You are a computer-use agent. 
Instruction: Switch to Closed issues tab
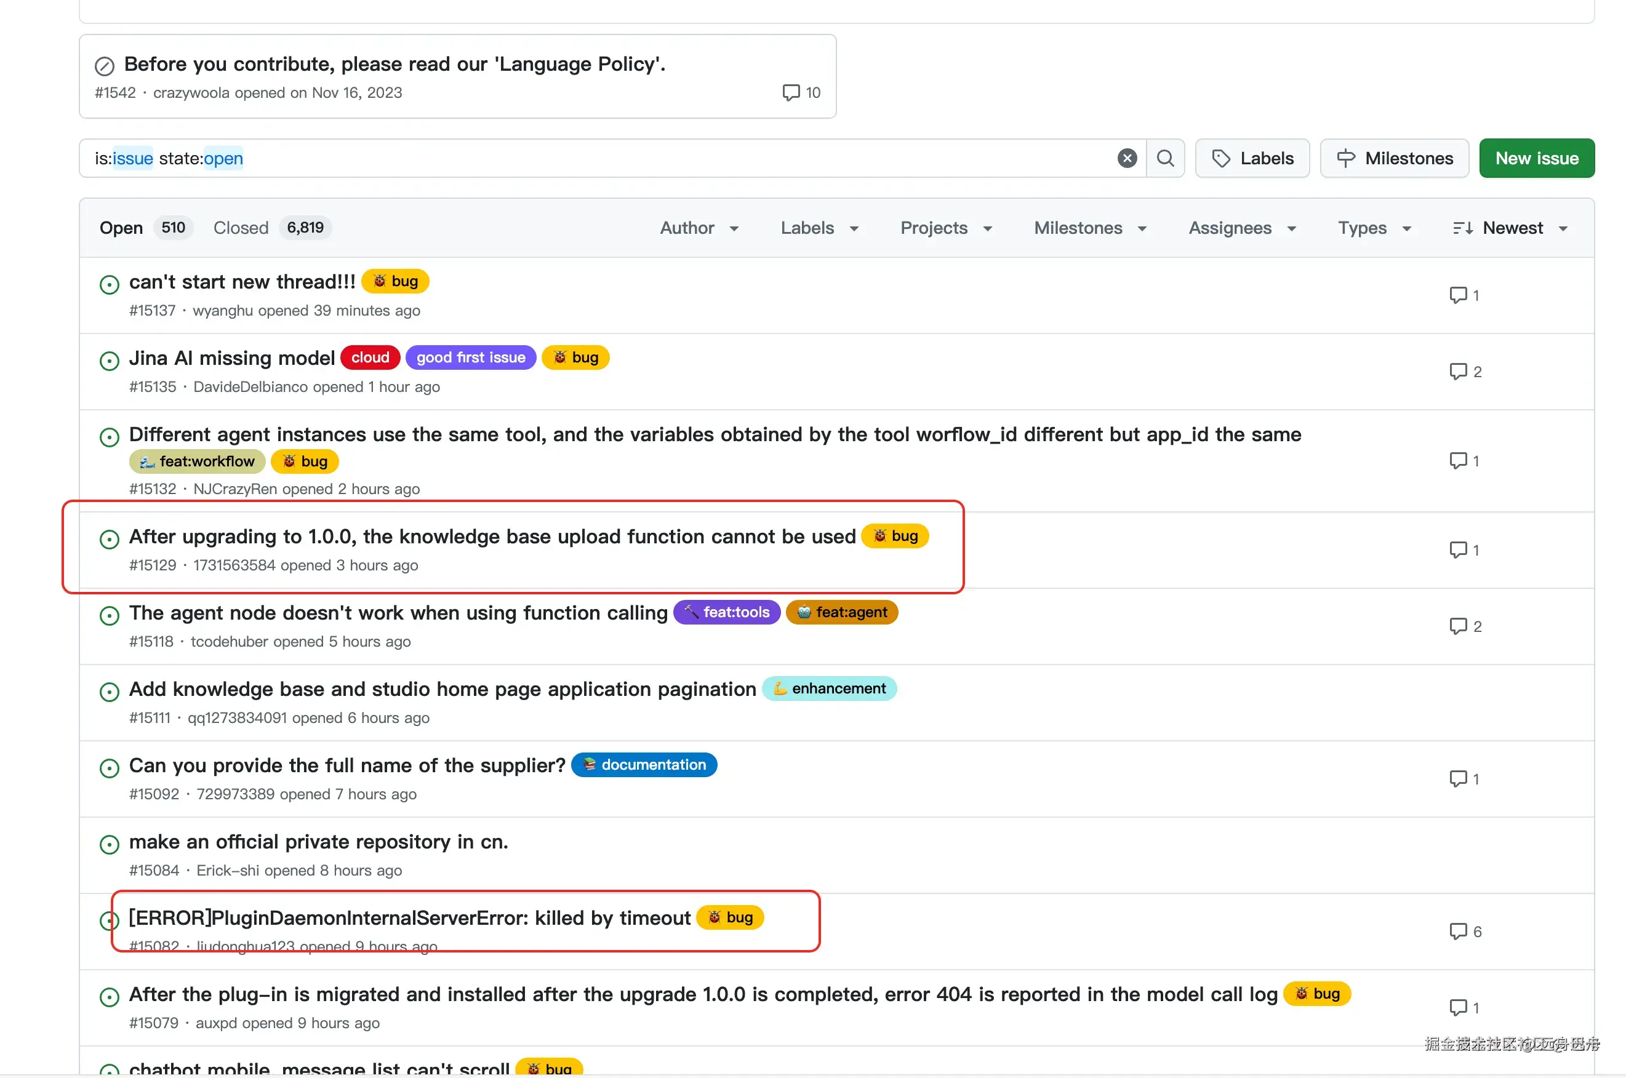tap(240, 228)
